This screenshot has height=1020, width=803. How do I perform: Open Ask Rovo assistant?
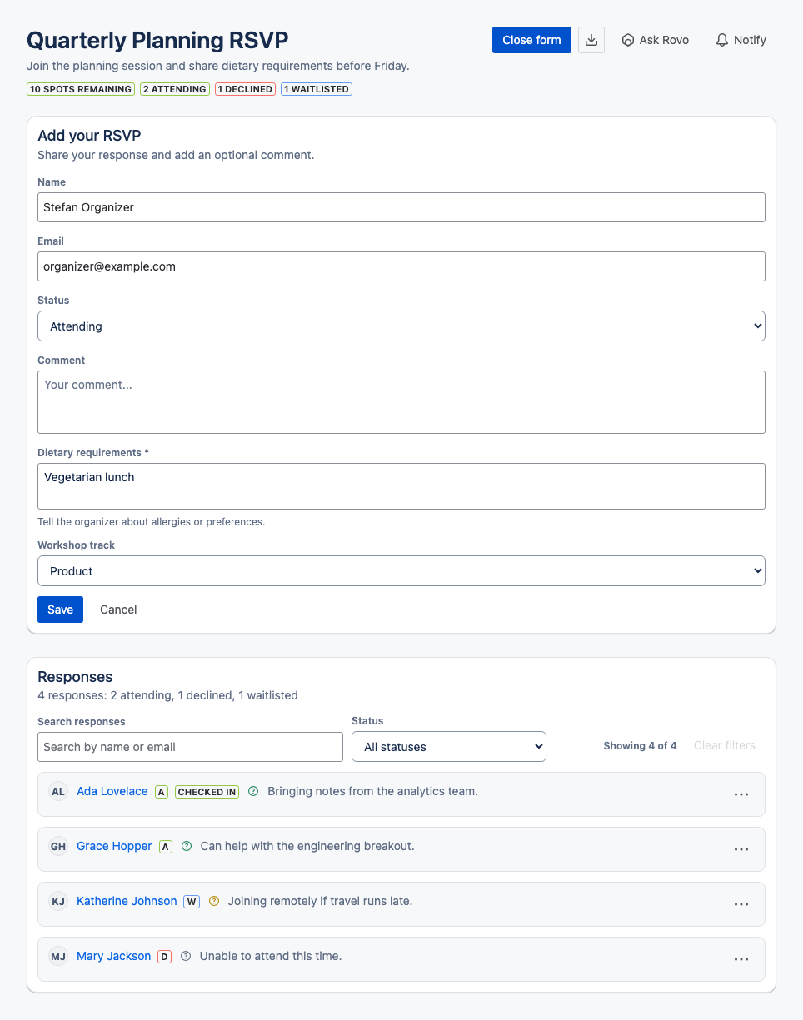point(656,40)
